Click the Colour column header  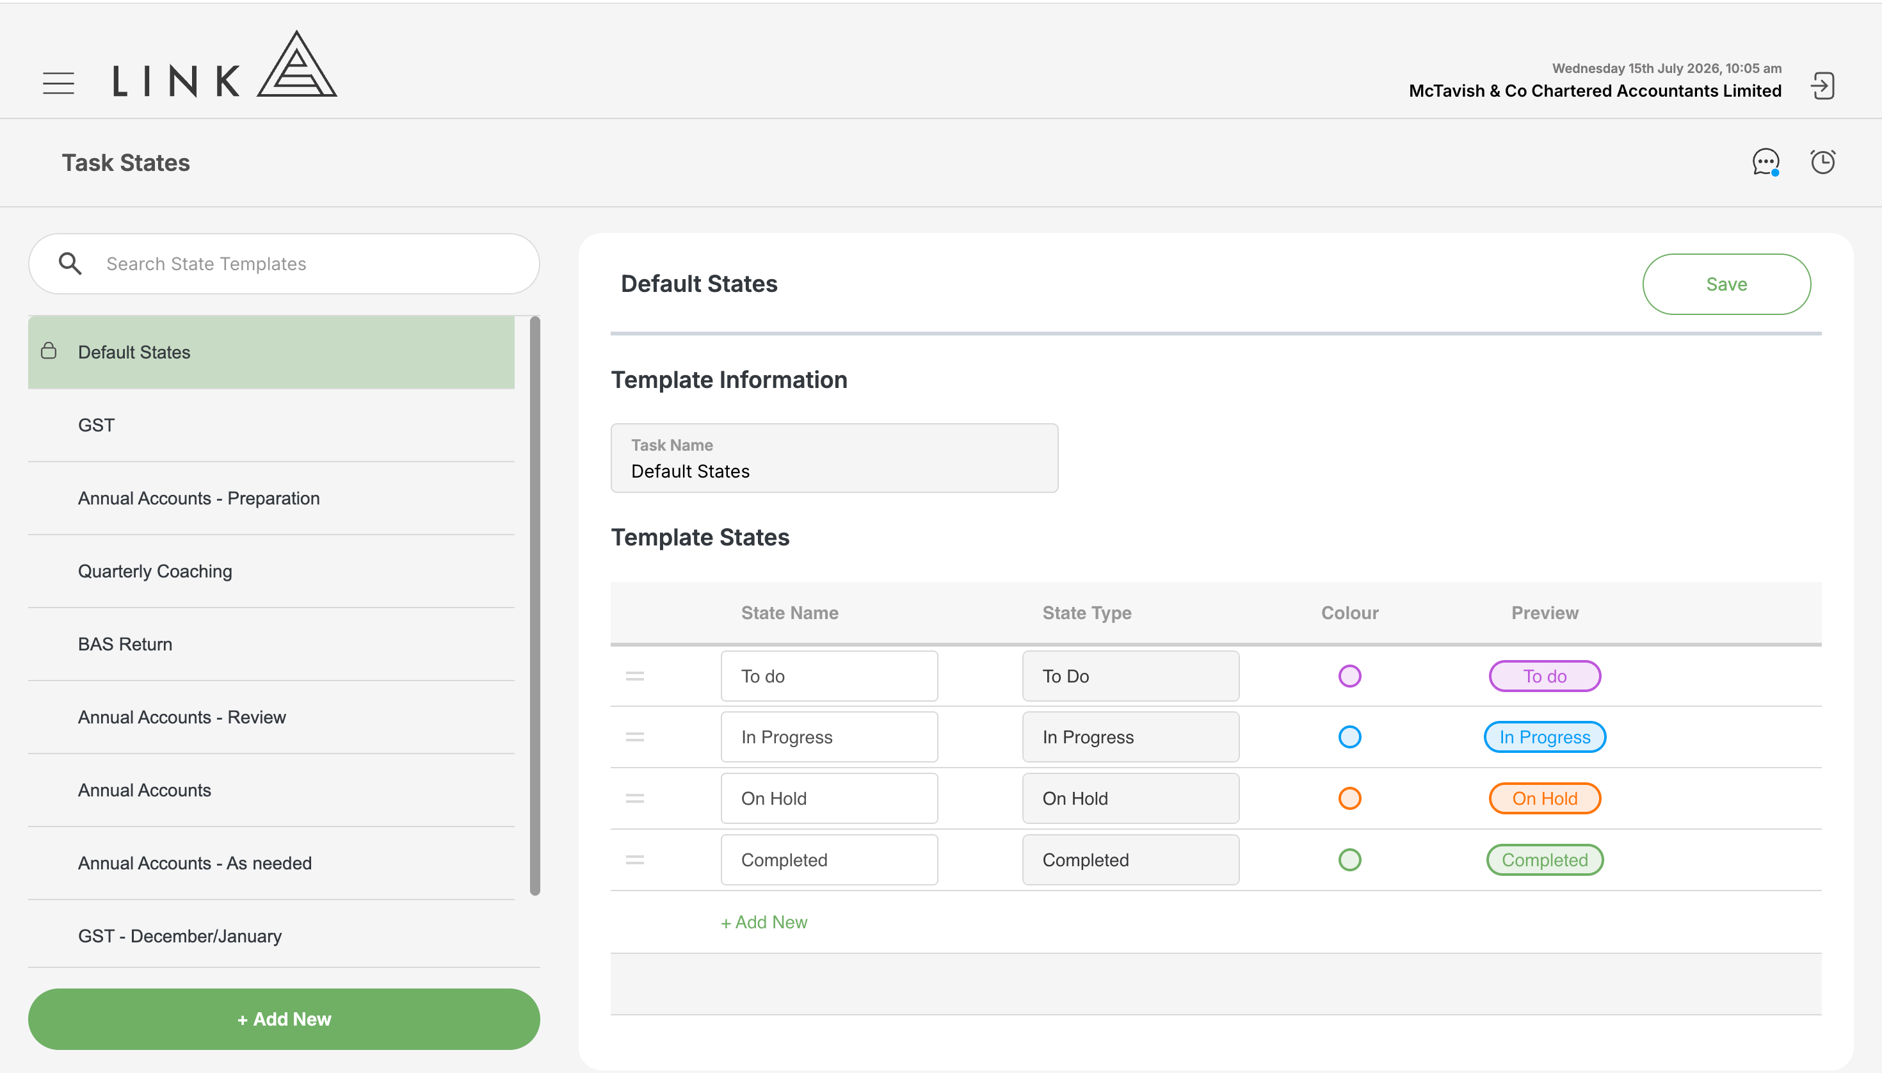[1349, 613]
